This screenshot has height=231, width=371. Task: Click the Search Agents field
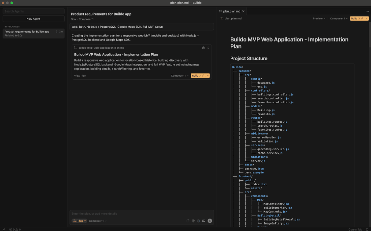(x=33, y=11)
